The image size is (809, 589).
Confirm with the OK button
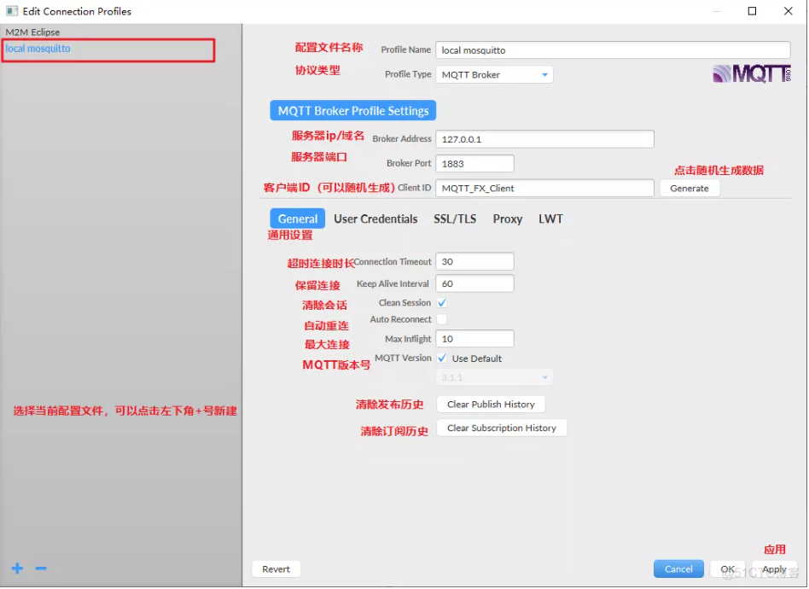(727, 569)
